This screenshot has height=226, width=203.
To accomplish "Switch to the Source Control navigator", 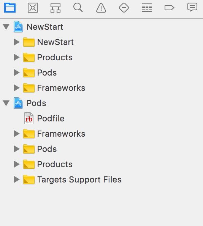I will [x=33, y=8].
